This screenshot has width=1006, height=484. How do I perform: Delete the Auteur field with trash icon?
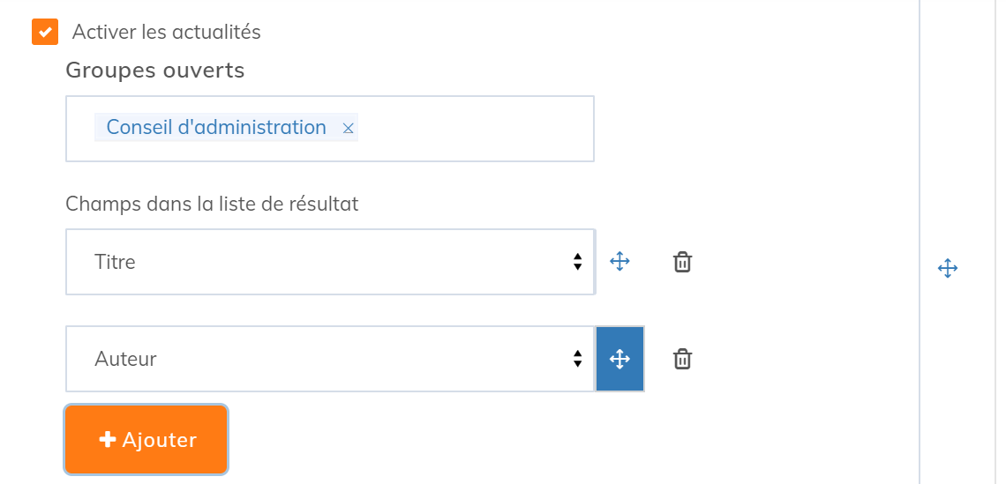pos(682,359)
